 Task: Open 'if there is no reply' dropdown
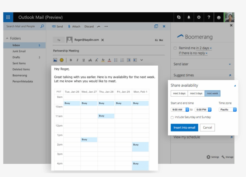[193, 53]
